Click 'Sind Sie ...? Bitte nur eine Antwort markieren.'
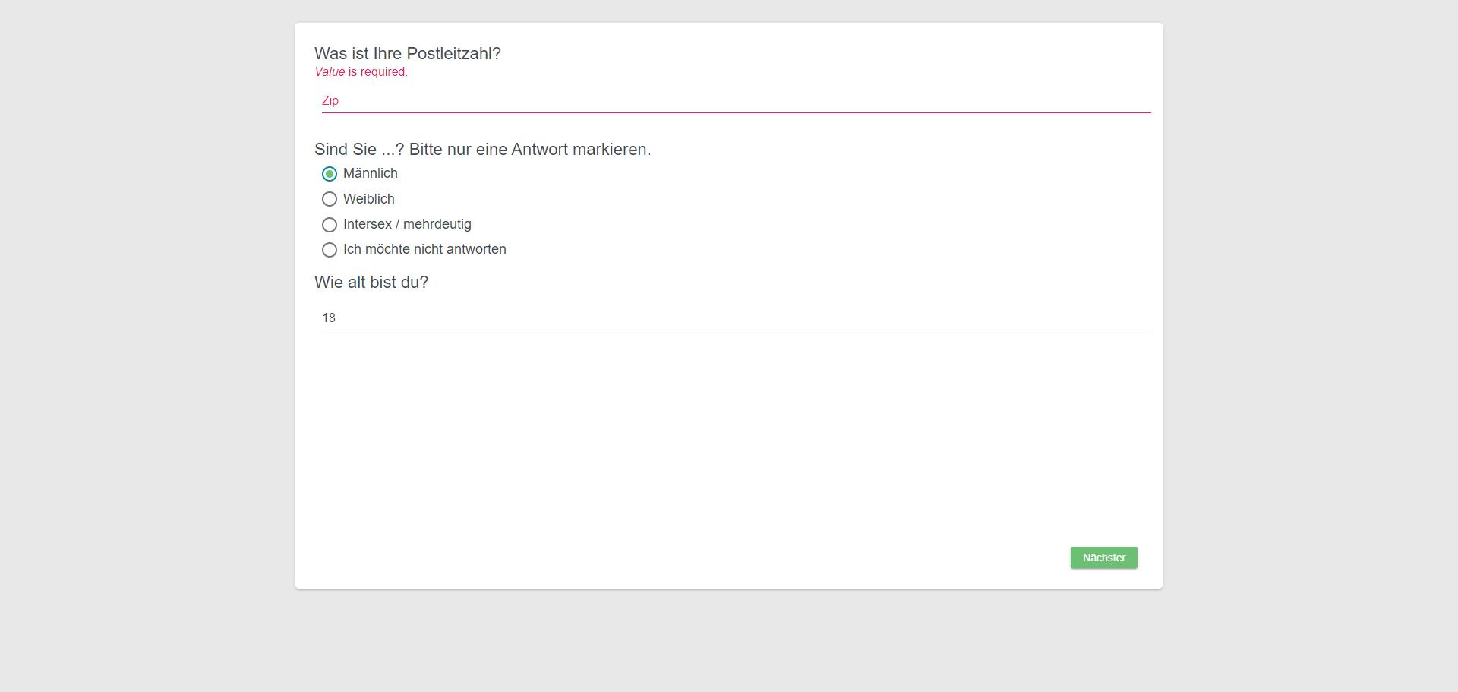This screenshot has height=692, width=1458. tap(483, 150)
